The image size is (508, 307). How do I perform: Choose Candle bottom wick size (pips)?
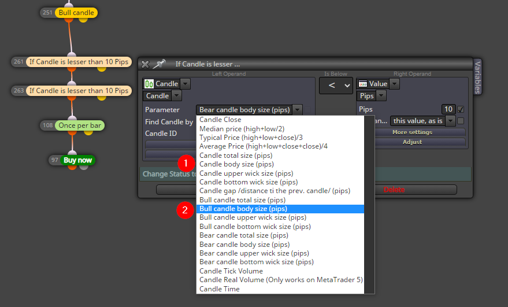[280, 182]
